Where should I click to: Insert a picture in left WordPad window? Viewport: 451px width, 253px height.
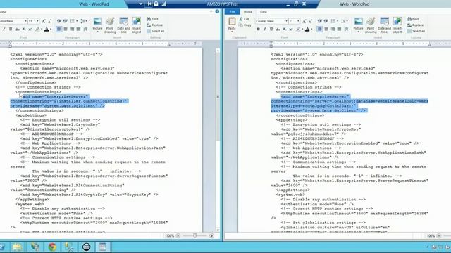pyautogui.click(x=97, y=25)
